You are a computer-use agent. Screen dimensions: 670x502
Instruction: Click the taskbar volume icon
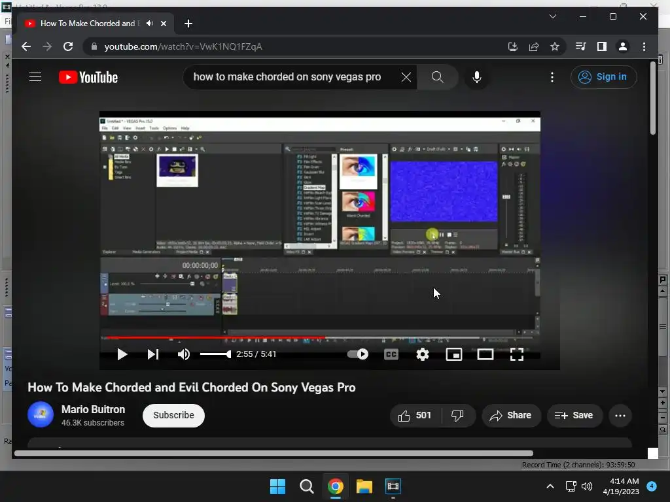[x=587, y=486]
